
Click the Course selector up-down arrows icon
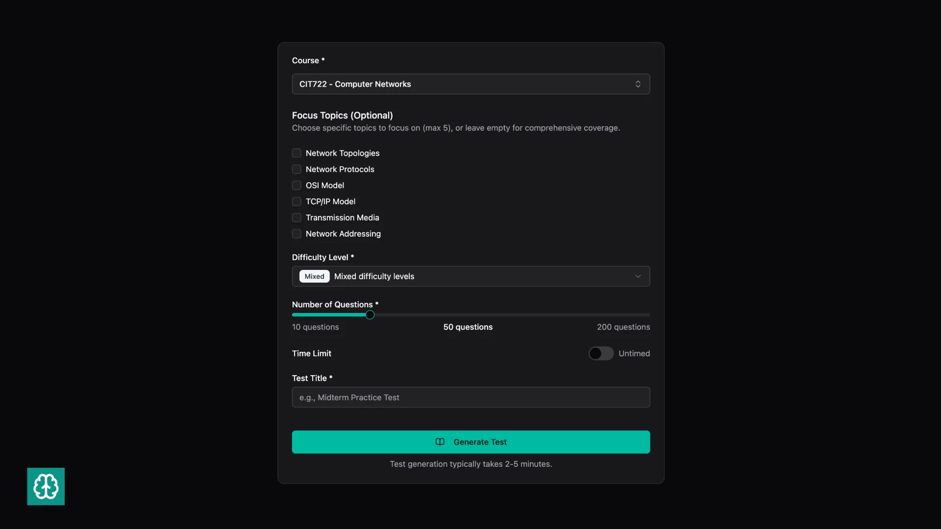(x=638, y=84)
